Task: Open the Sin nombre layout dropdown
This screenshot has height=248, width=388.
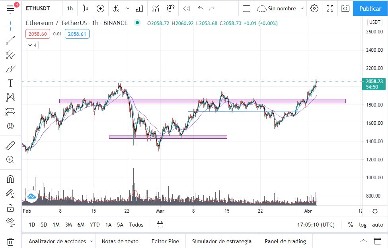Action: pos(281,8)
